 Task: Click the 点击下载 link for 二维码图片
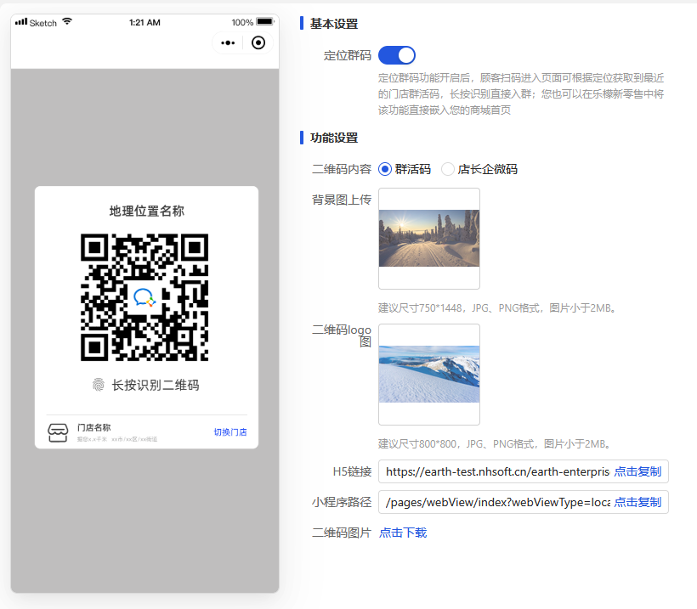coord(403,533)
